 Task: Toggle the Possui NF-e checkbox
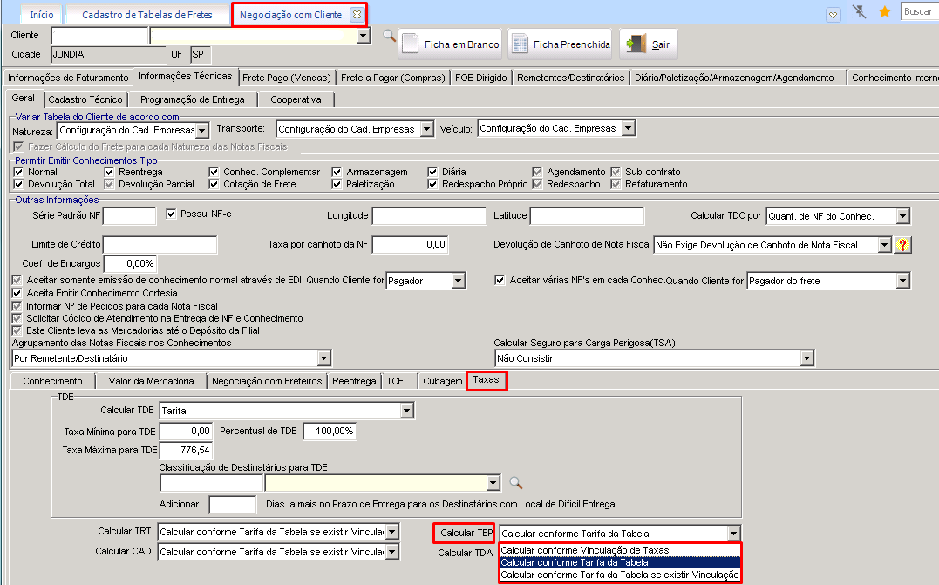click(171, 213)
